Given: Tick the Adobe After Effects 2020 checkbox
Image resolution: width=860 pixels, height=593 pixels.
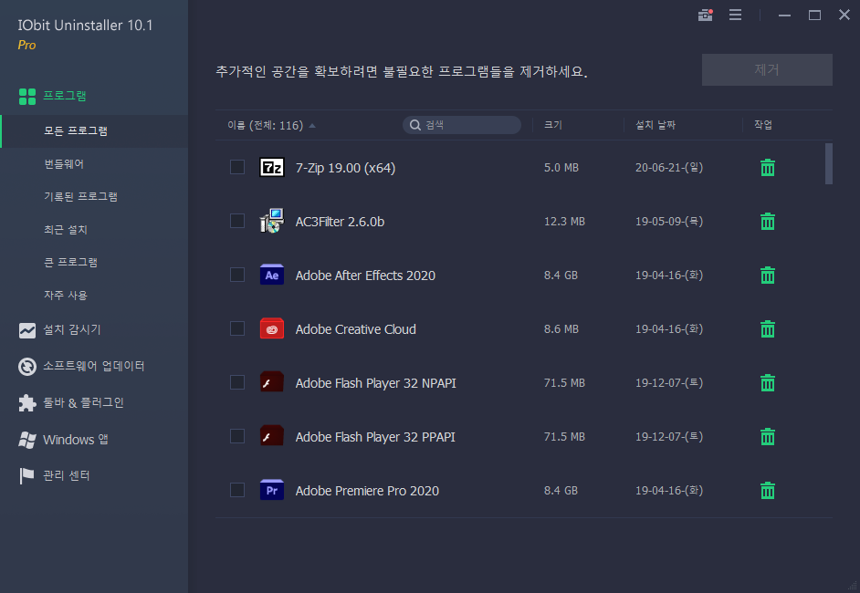Looking at the screenshot, I should point(237,274).
